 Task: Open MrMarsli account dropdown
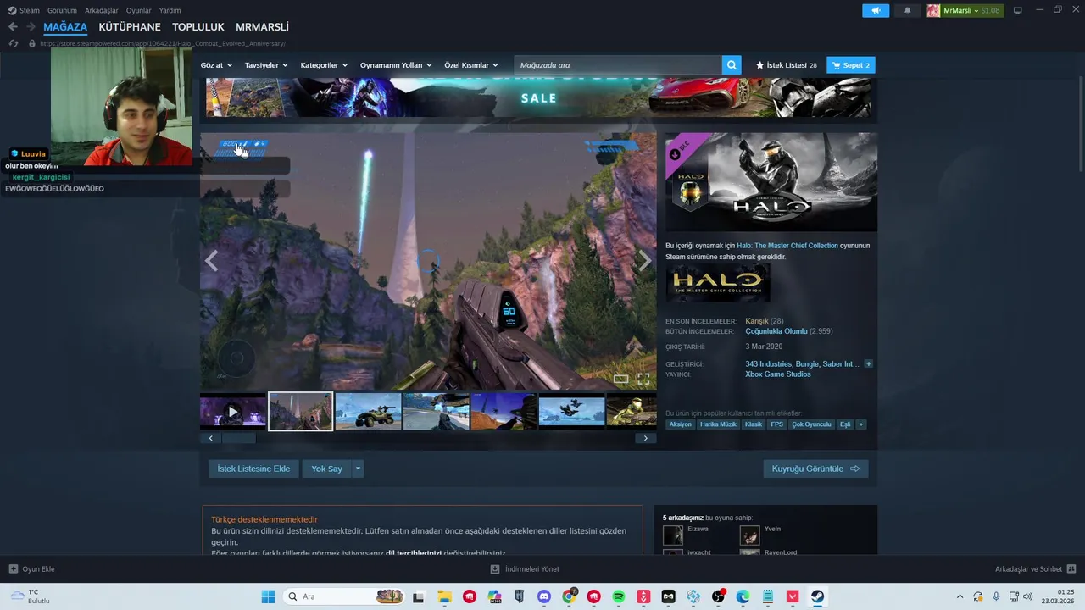pyautogui.click(x=964, y=10)
